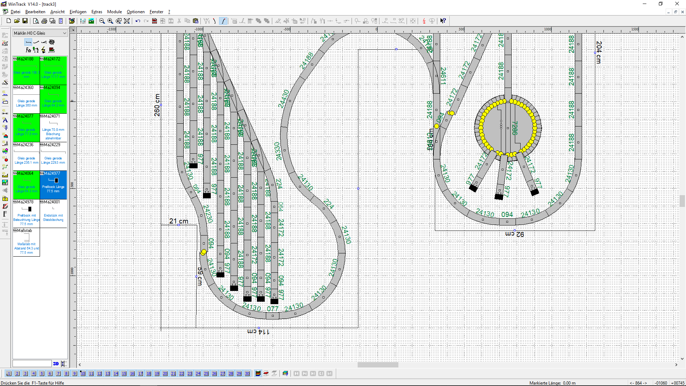Viewport: 686px width, 386px height.
Task: Select track piece Mä24094
Action: [53, 99]
